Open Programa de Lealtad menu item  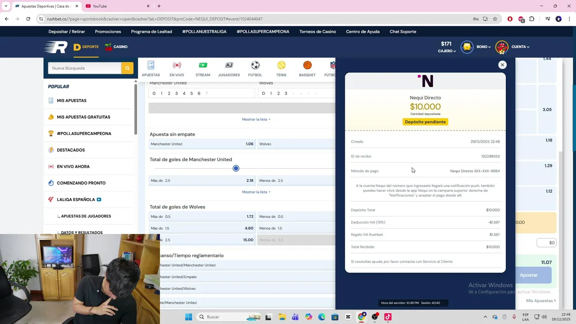(152, 31)
